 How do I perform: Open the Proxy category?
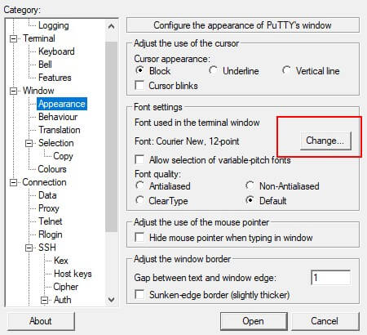[x=49, y=208]
